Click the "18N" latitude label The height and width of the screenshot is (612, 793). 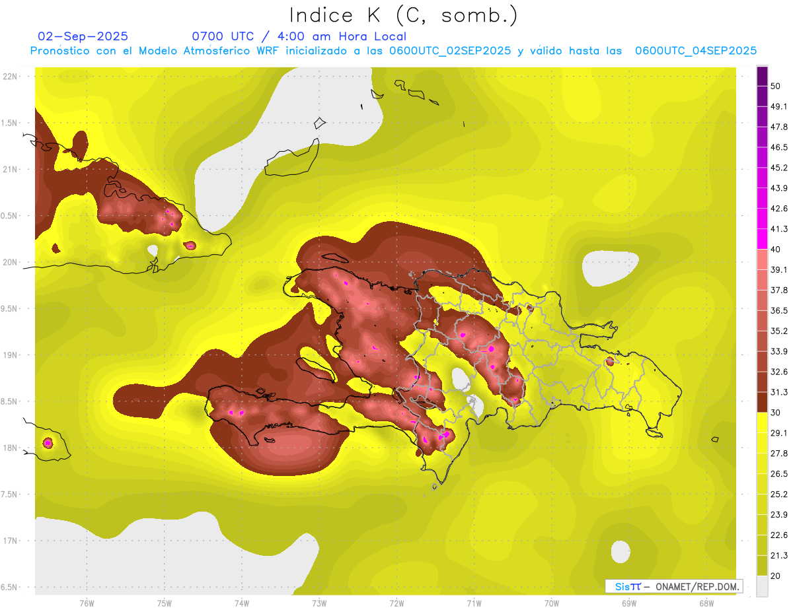[9, 448]
